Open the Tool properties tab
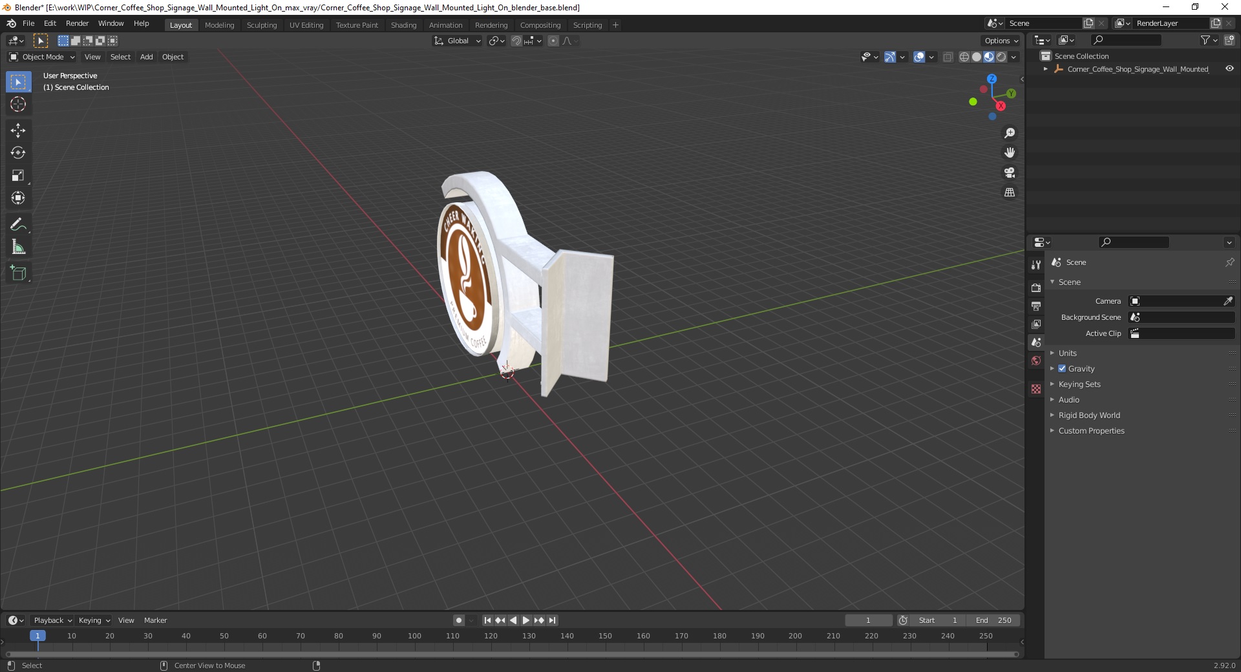 pyautogui.click(x=1036, y=265)
